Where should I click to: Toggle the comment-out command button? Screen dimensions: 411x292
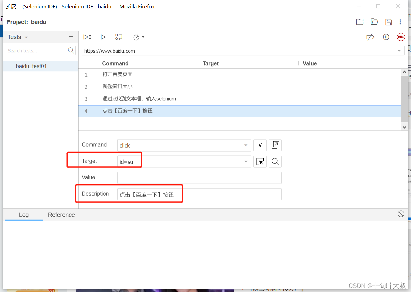(260, 145)
